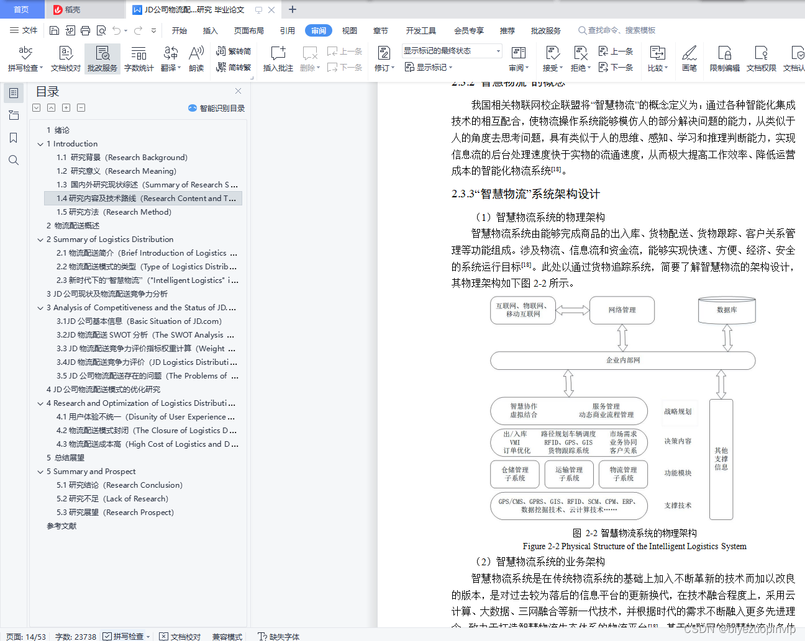Click the 审阅 review pane icon
805x641 pixels.
point(518,53)
